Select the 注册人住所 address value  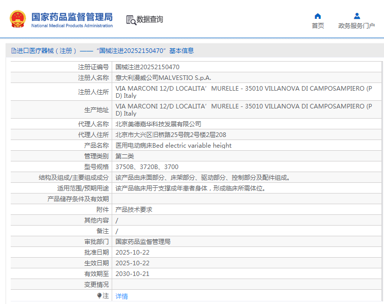(244, 92)
